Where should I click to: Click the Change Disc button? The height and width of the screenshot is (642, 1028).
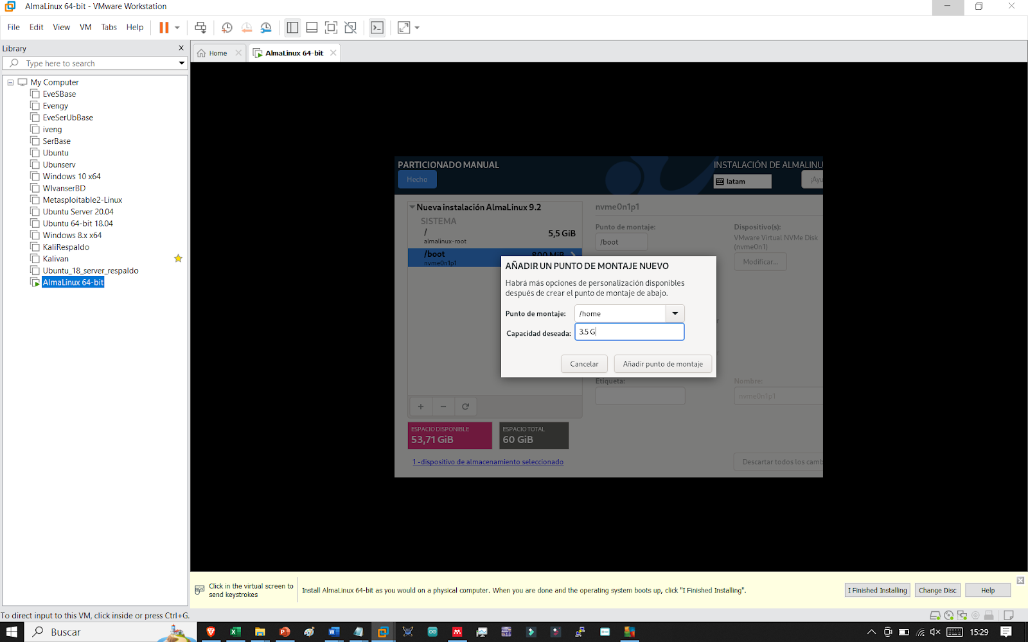pos(937,591)
